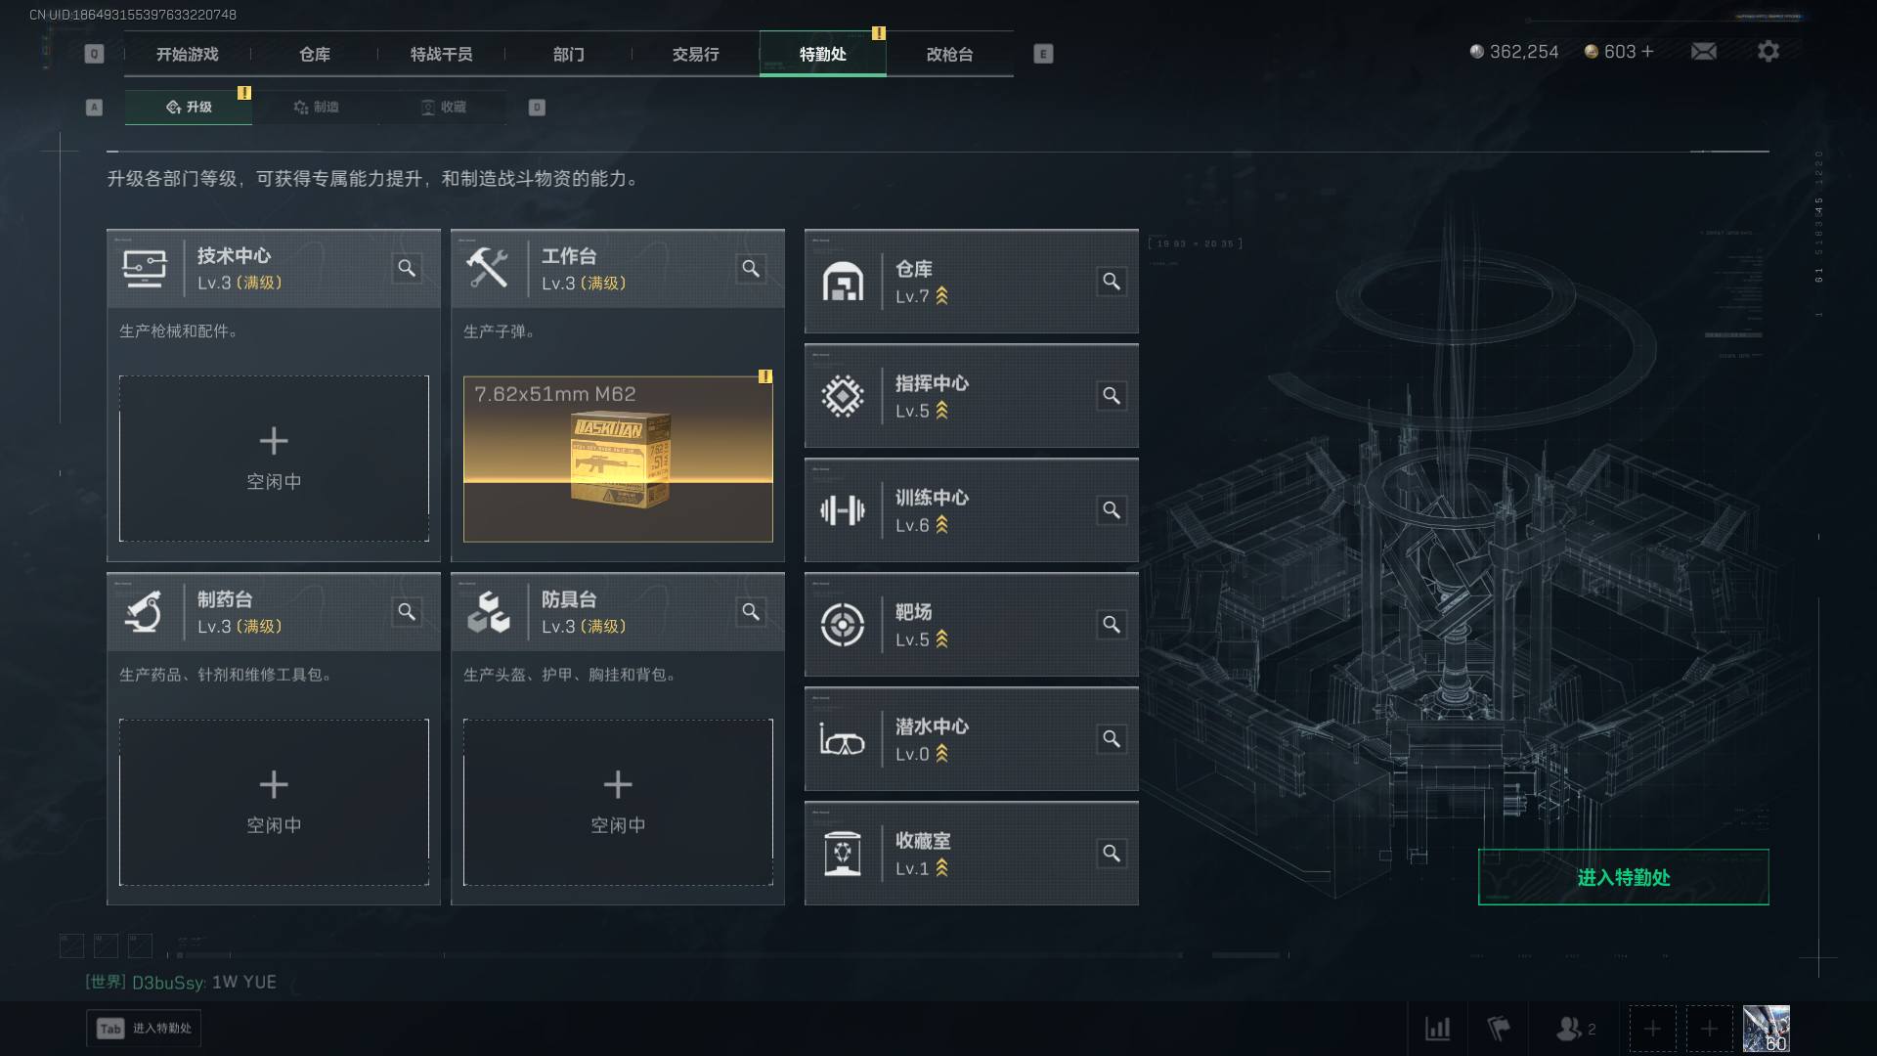Switch to the 改枪台 tab
Screen dimensions: 1877x1056
950,54
